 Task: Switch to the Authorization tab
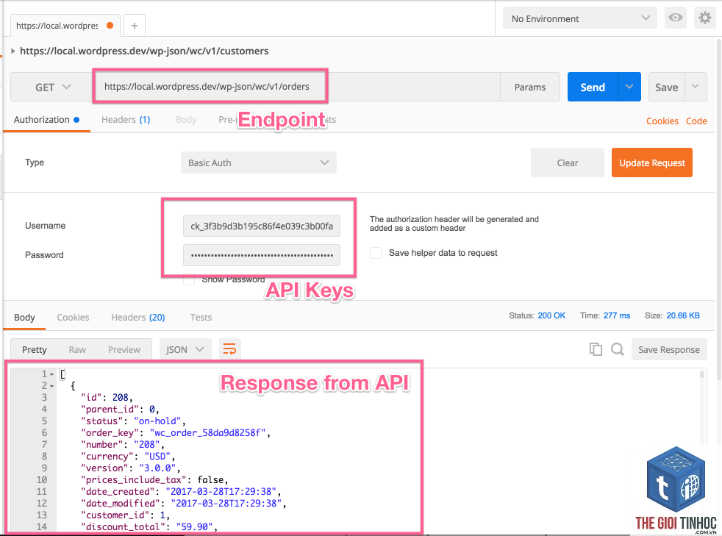(x=46, y=120)
